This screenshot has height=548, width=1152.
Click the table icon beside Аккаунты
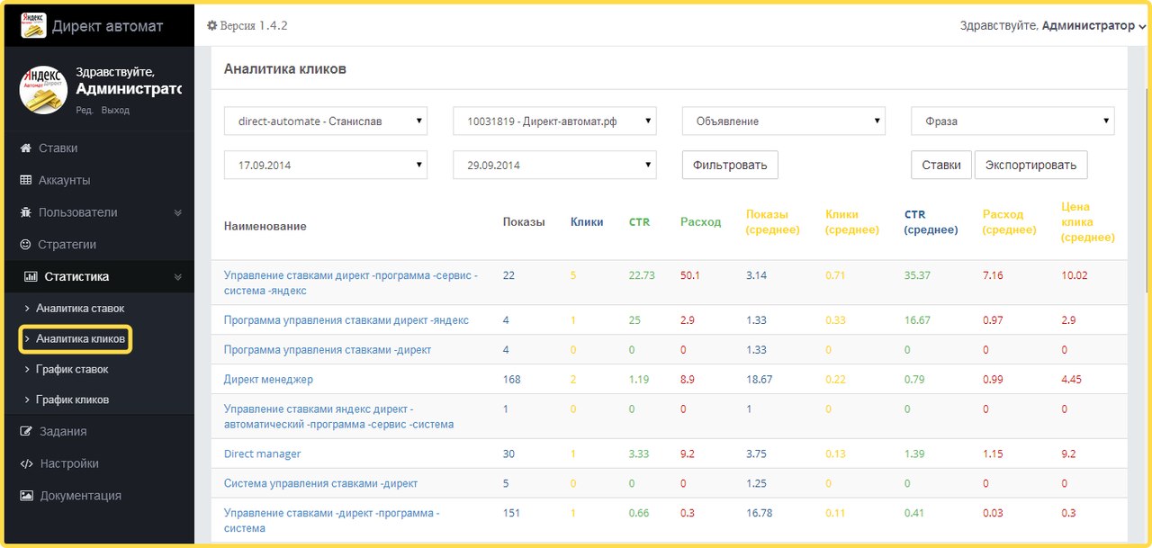click(26, 181)
